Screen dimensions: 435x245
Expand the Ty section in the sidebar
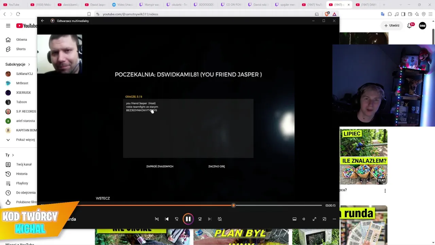pos(10,155)
